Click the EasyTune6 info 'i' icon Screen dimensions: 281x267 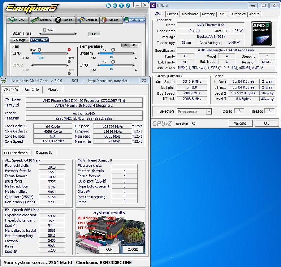tap(128, 6)
